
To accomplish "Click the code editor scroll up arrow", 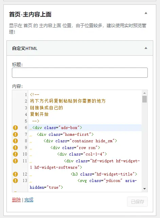I will (145, 93).
